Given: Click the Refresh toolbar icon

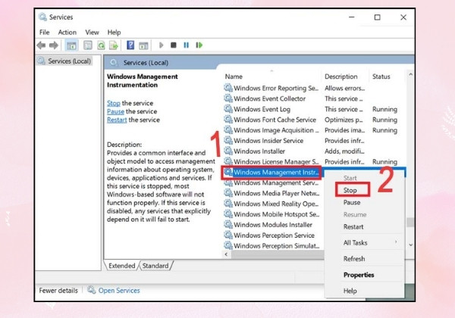Looking at the screenshot, I should point(101,45).
